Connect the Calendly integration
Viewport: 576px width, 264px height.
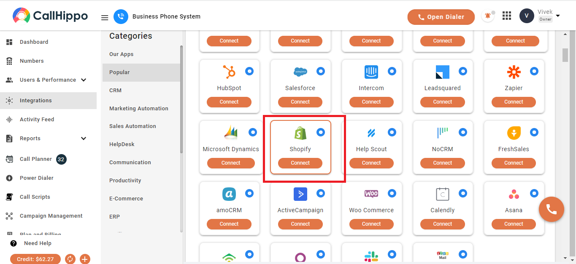(443, 224)
